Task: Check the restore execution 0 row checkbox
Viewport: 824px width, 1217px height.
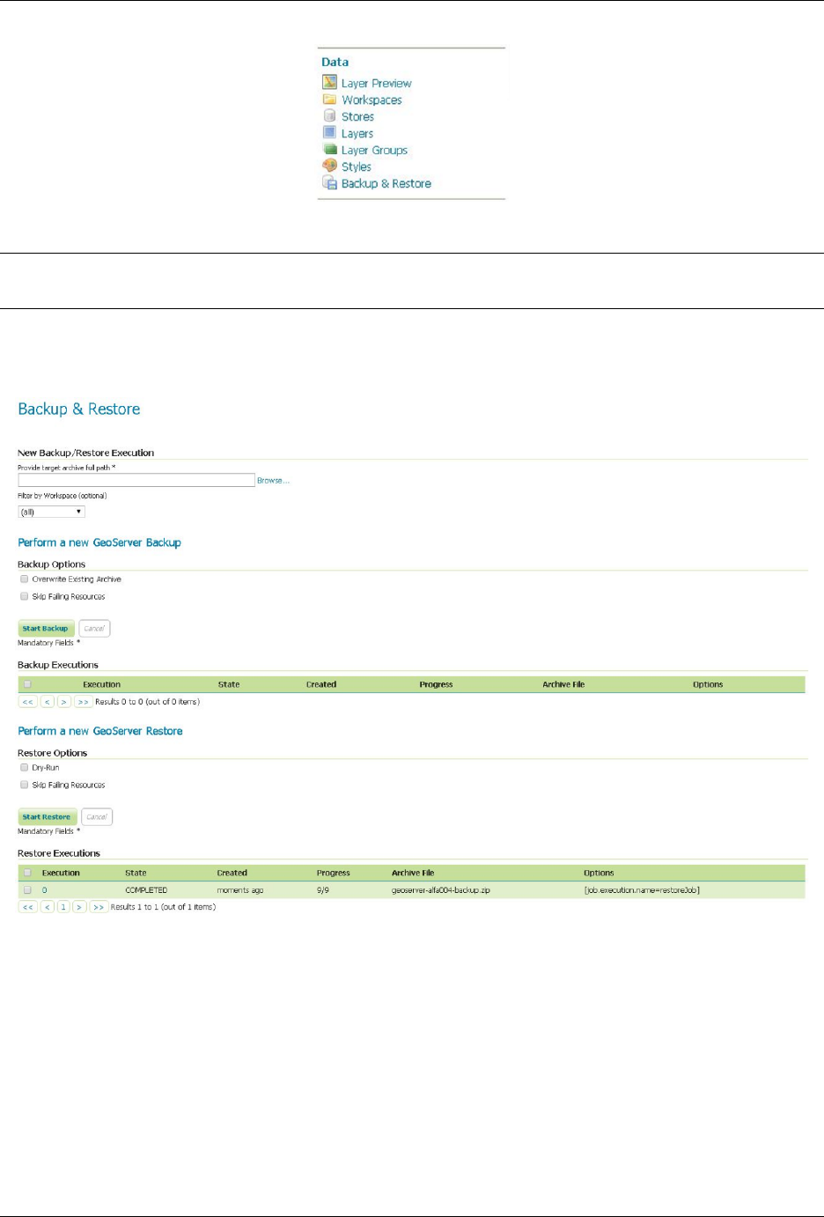Action: 27,890
